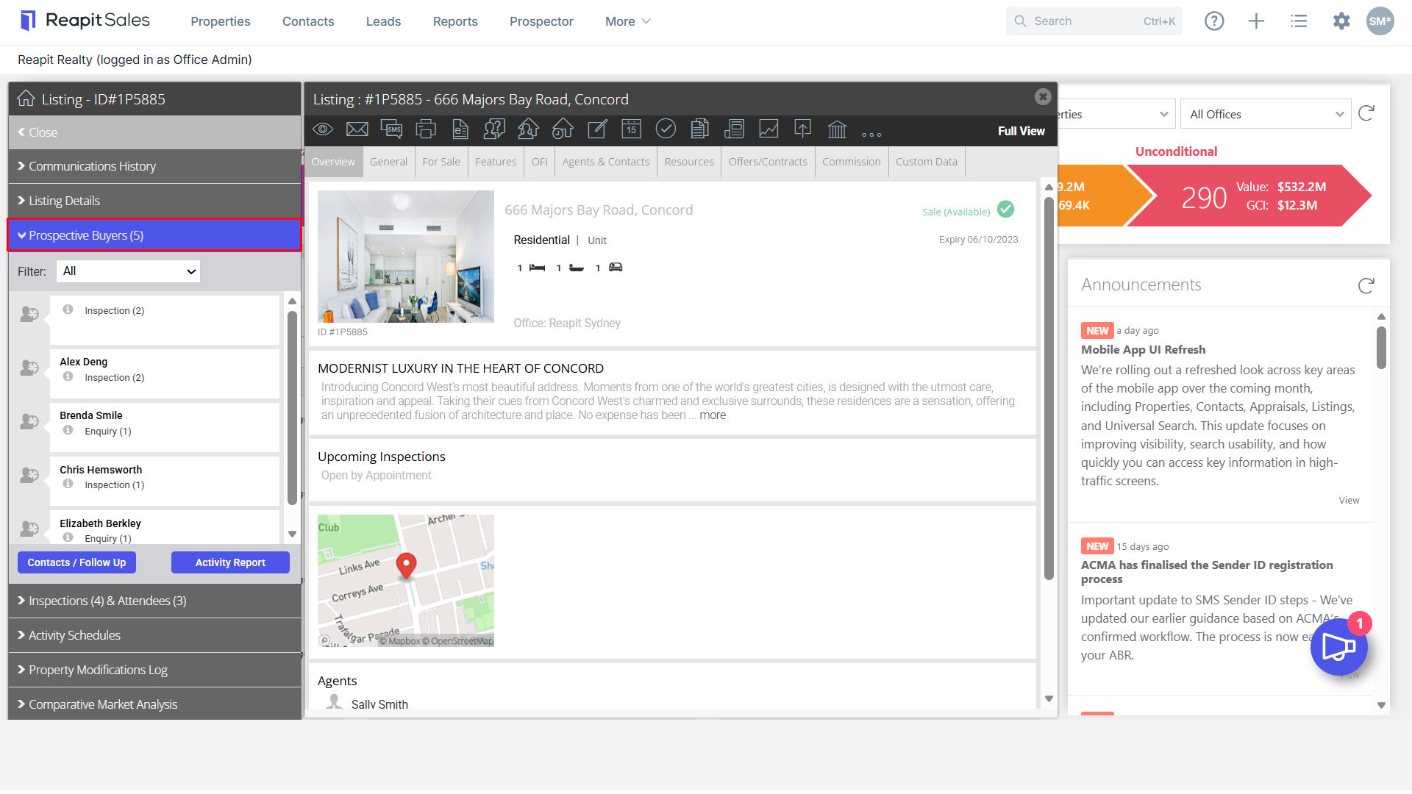
Task: Open the Prospector menu item
Action: point(541,21)
